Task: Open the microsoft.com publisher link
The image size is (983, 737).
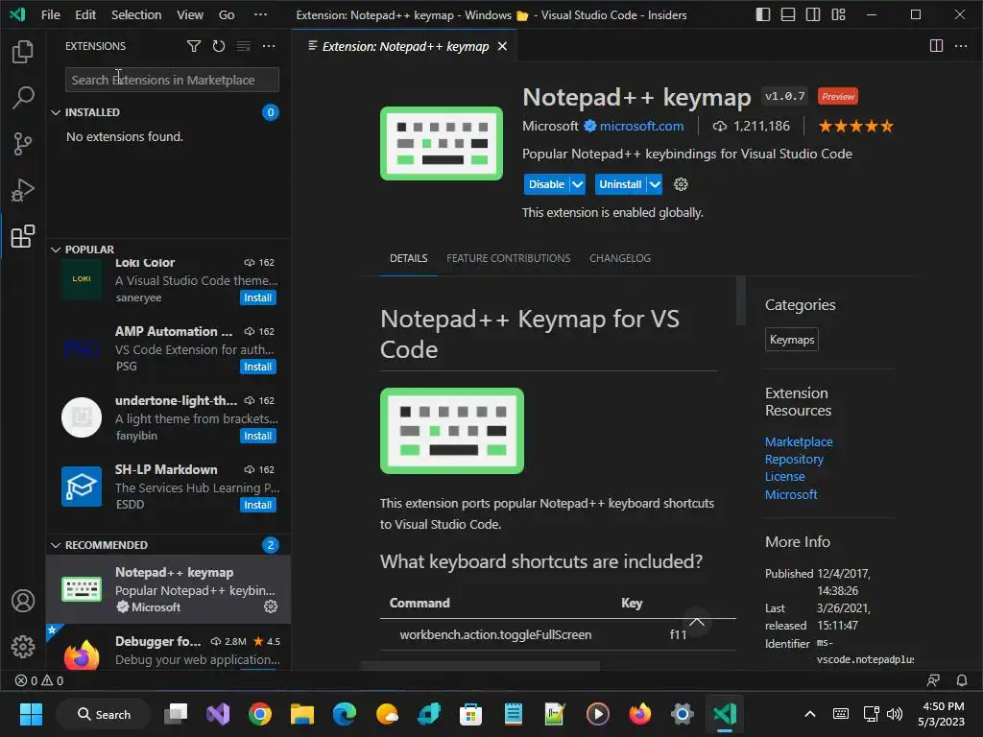Action: click(641, 126)
